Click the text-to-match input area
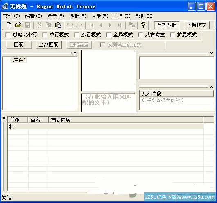Screen dimensions: 217x203 (x=108, y=103)
